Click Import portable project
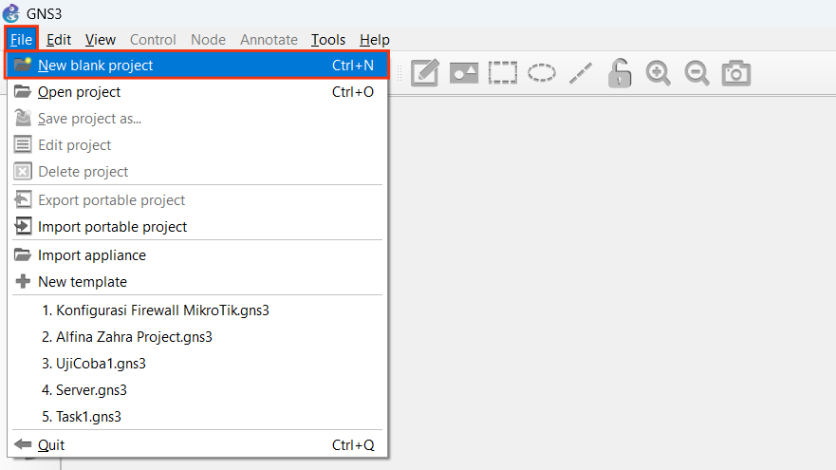Viewport: 836px width, 470px height. tap(112, 227)
